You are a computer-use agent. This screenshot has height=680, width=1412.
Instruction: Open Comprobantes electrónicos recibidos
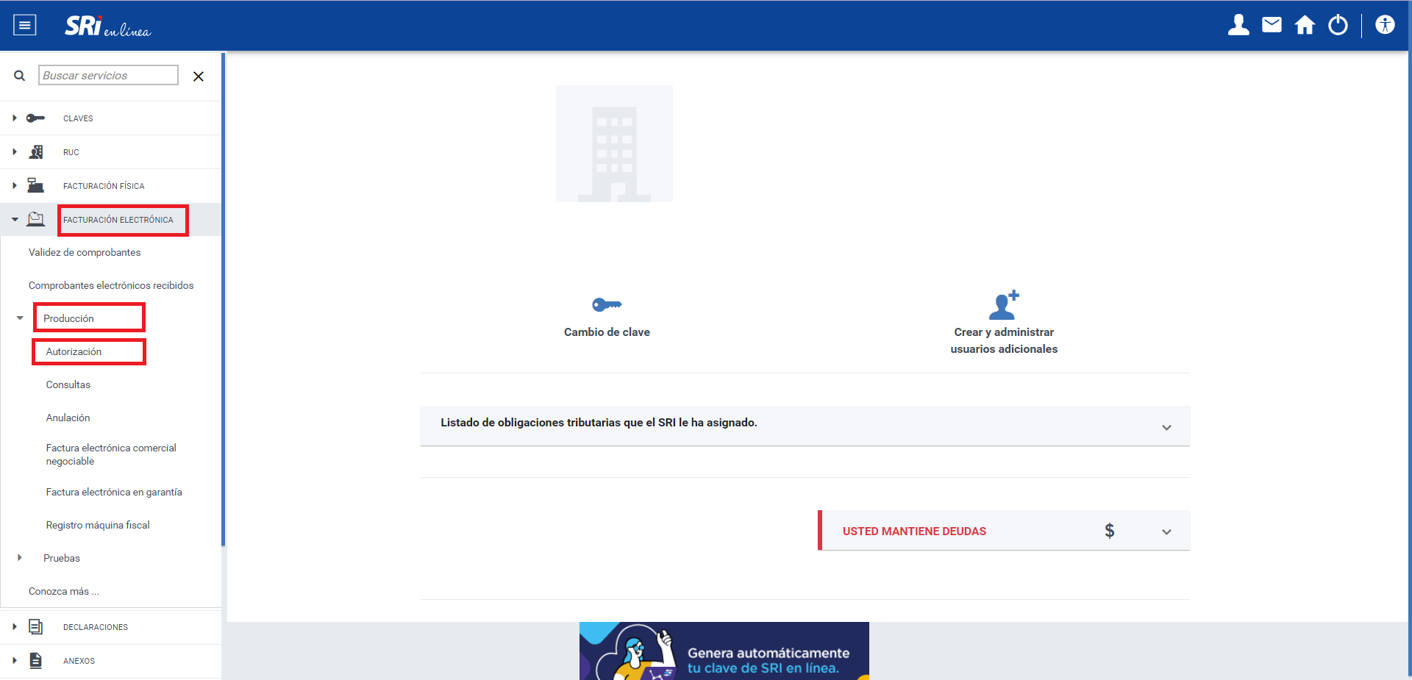click(x=111, y=285)
